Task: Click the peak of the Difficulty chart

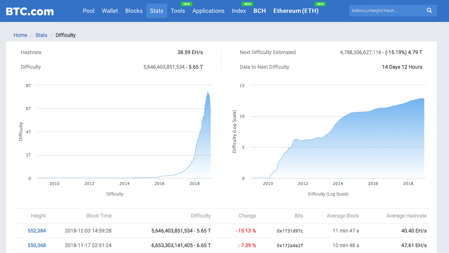Action: click(208, 92)
